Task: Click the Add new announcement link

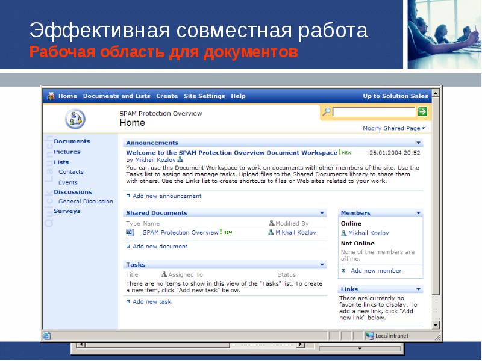Action: click(x=167, y=196)
